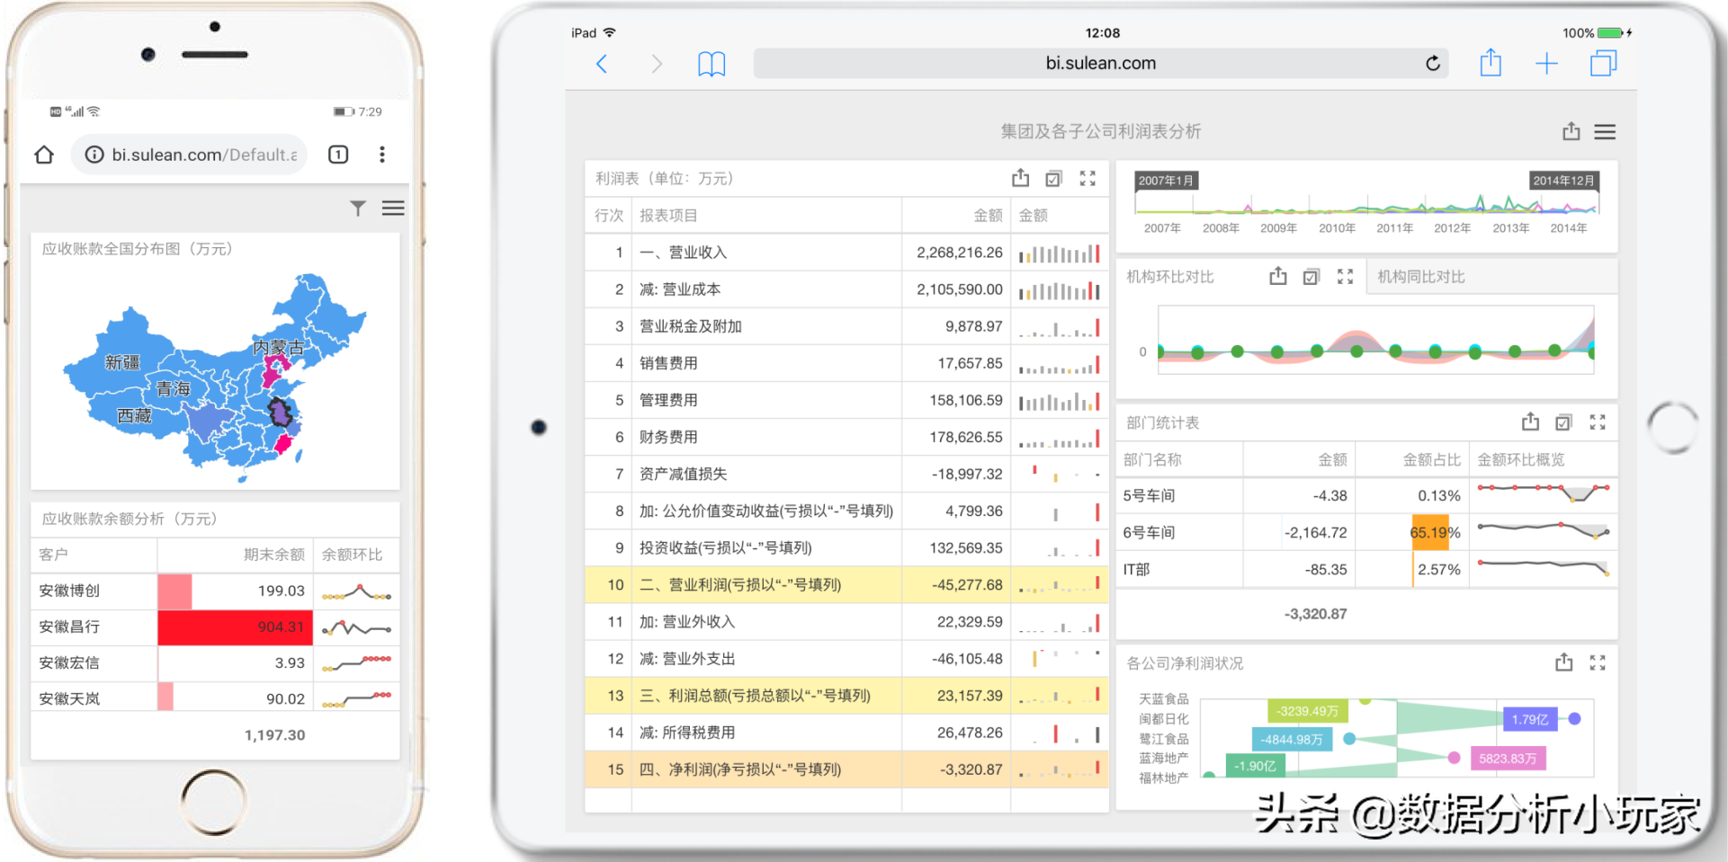Viewport: 1728px width, 862px height.
Task: Toggle the checkbox icon on 机构环比对比 panel
Action: (x=1311, y=276)
